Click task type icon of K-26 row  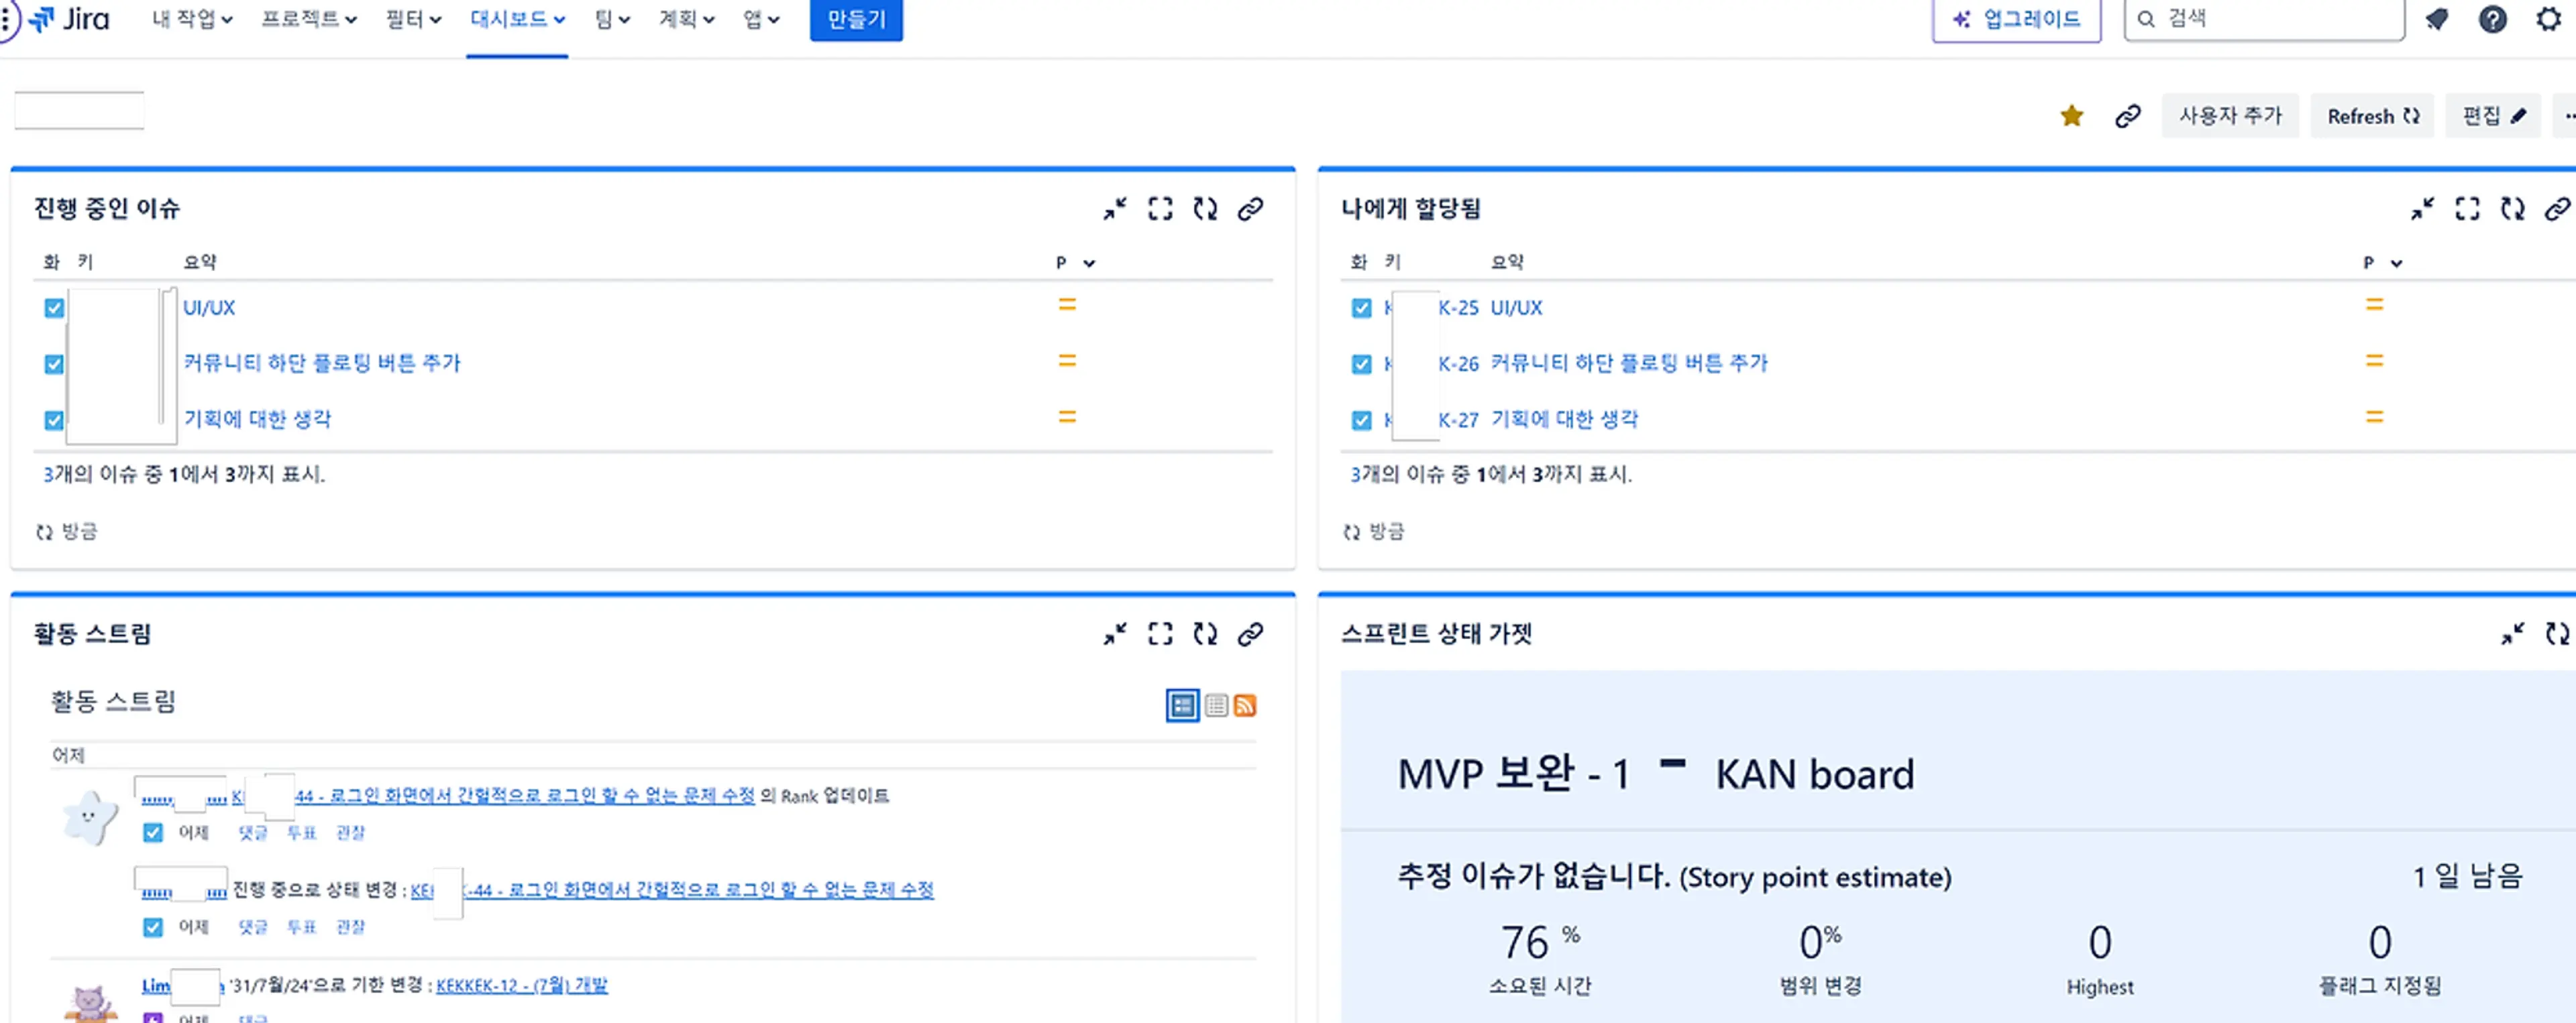pyautogui.click(x=1361, y=363)
